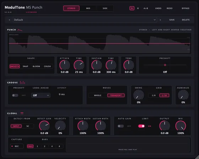Switch to Stereo processing mode
This screenshot has height=159, width=199.
pyautogui.click(x=71, y=8)
